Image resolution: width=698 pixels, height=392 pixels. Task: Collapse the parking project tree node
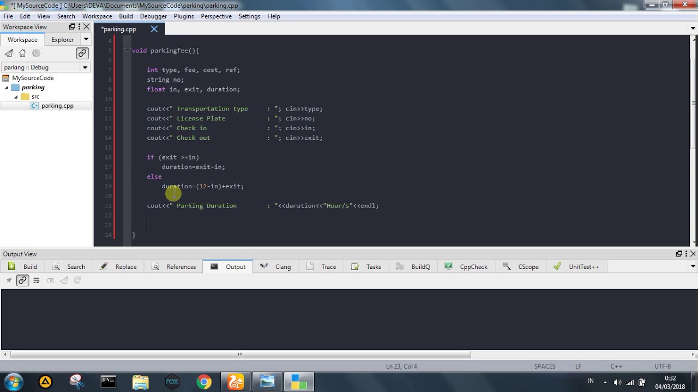[x=7, y=88]
